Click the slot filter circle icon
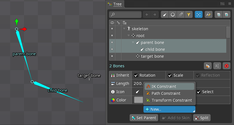This screenshot has height=125, width=234. pos(173,15)
